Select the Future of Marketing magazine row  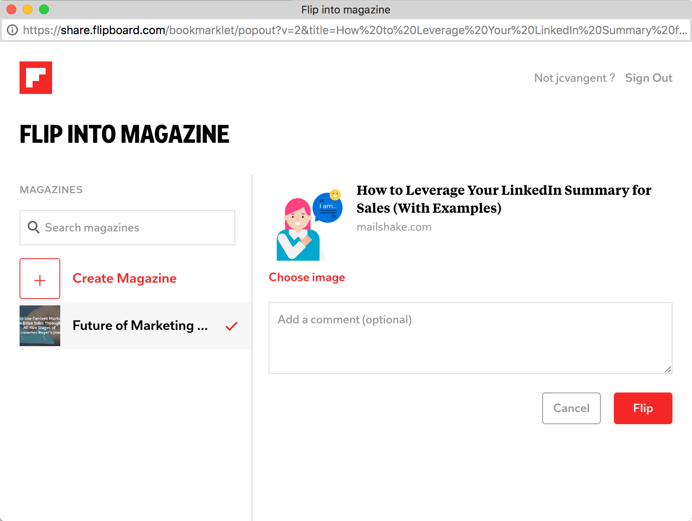click(x=136, y=326)
